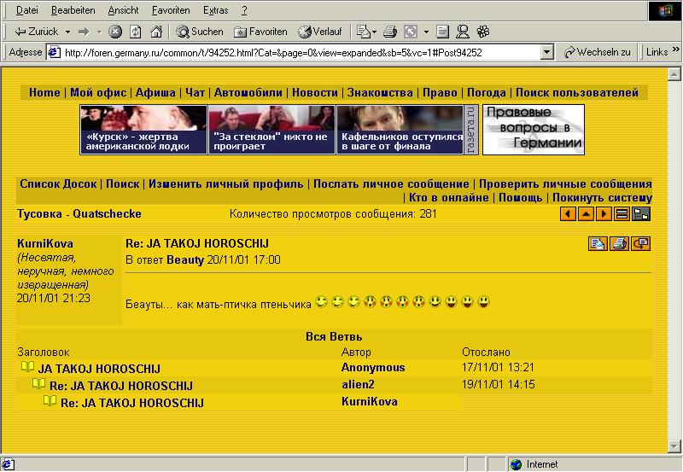Expand the Zurück button history dropdown arrow
The image size is (683, 472).
point(66,32)
